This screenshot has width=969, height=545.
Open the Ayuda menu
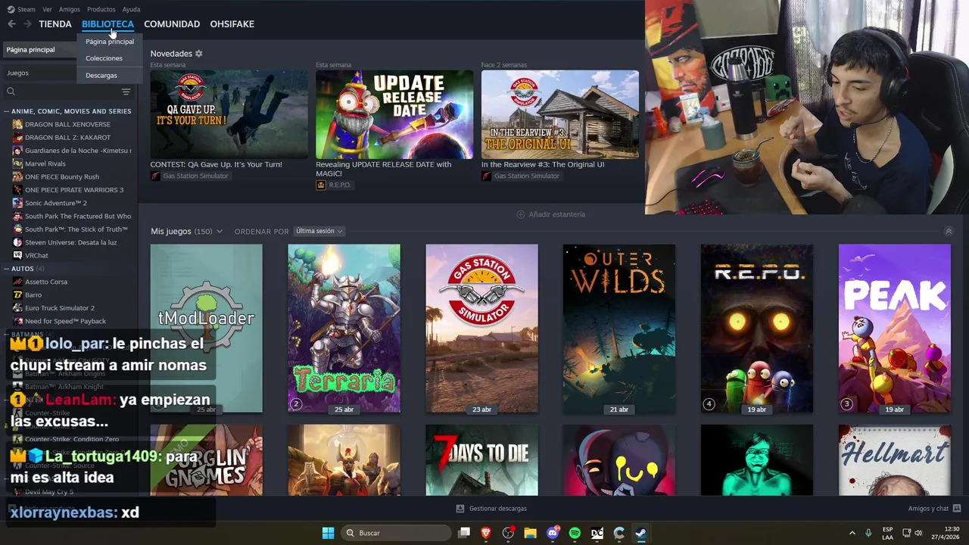pos(131,9)
